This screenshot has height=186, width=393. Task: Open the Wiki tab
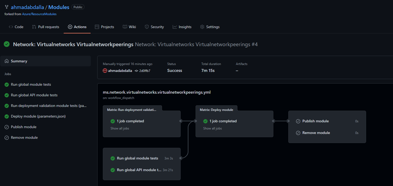[x=129, y=27]
